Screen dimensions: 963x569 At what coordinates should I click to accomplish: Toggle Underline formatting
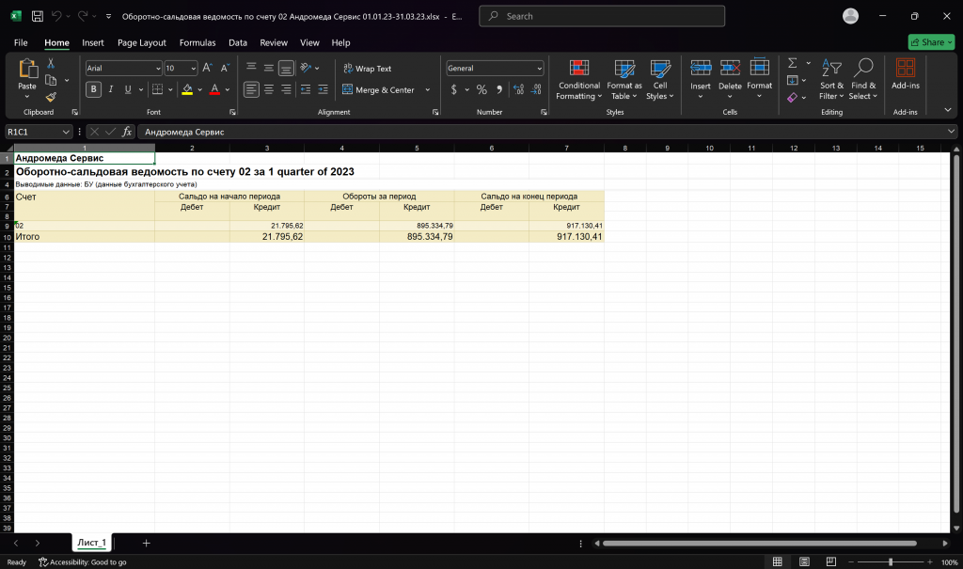coord(128,89)
